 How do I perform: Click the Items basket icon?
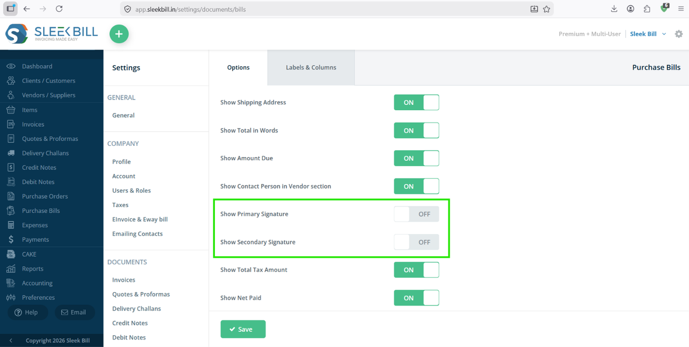(x=11, y=110)
